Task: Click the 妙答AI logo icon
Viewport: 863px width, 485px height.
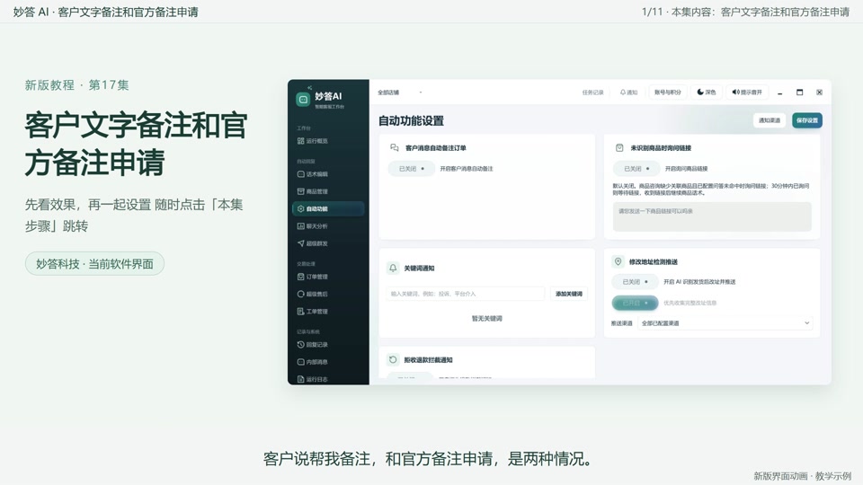Action: pyautogui.click(x=303, y=100)
